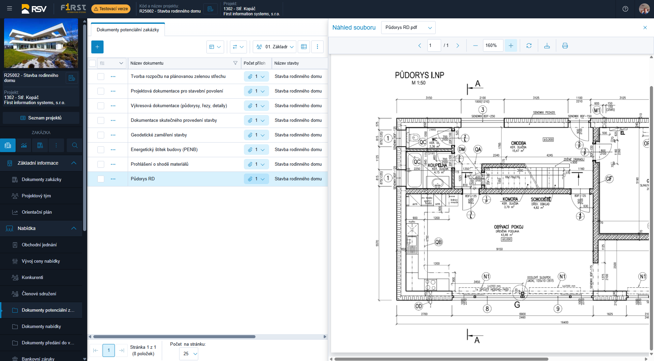This screenshot has height=361, width=654.
Task: Open the sidebar search icon
Action: [75, 145]
